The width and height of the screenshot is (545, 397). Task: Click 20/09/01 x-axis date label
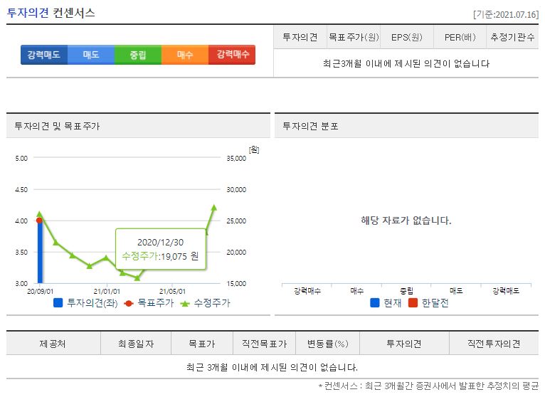tap(41, 291)
